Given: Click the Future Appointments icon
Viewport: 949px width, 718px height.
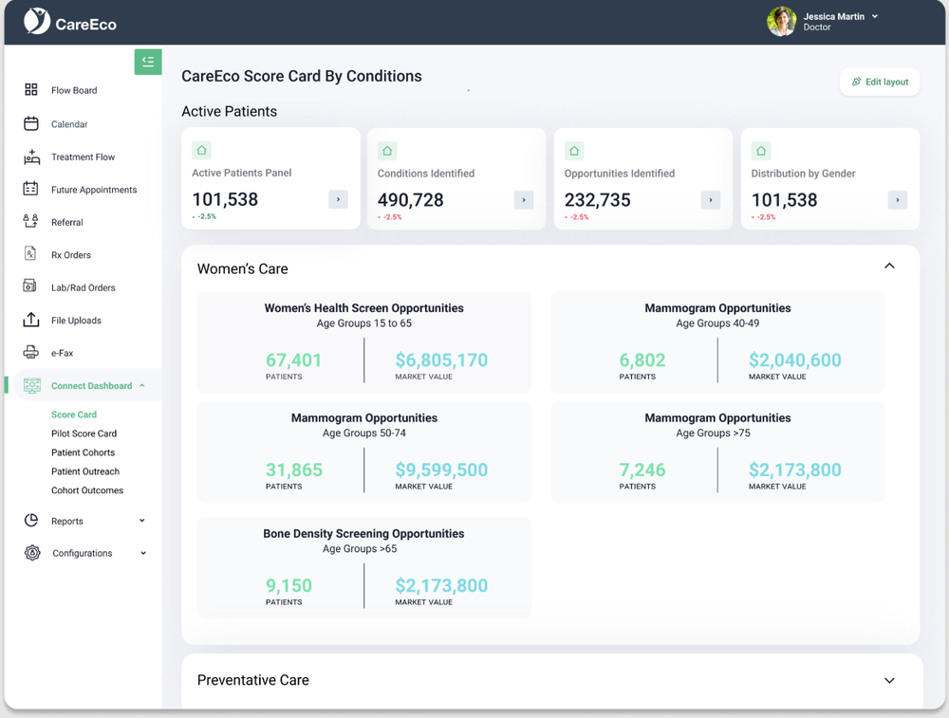Looking at the screenshot, I should pyautogui.click(x=30, y=189).
